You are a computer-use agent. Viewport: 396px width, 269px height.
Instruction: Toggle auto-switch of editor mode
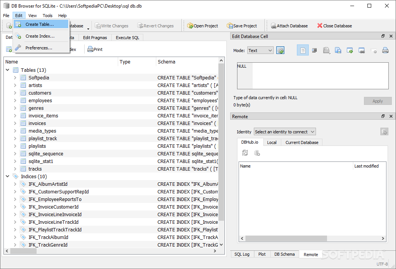point(281,51)
